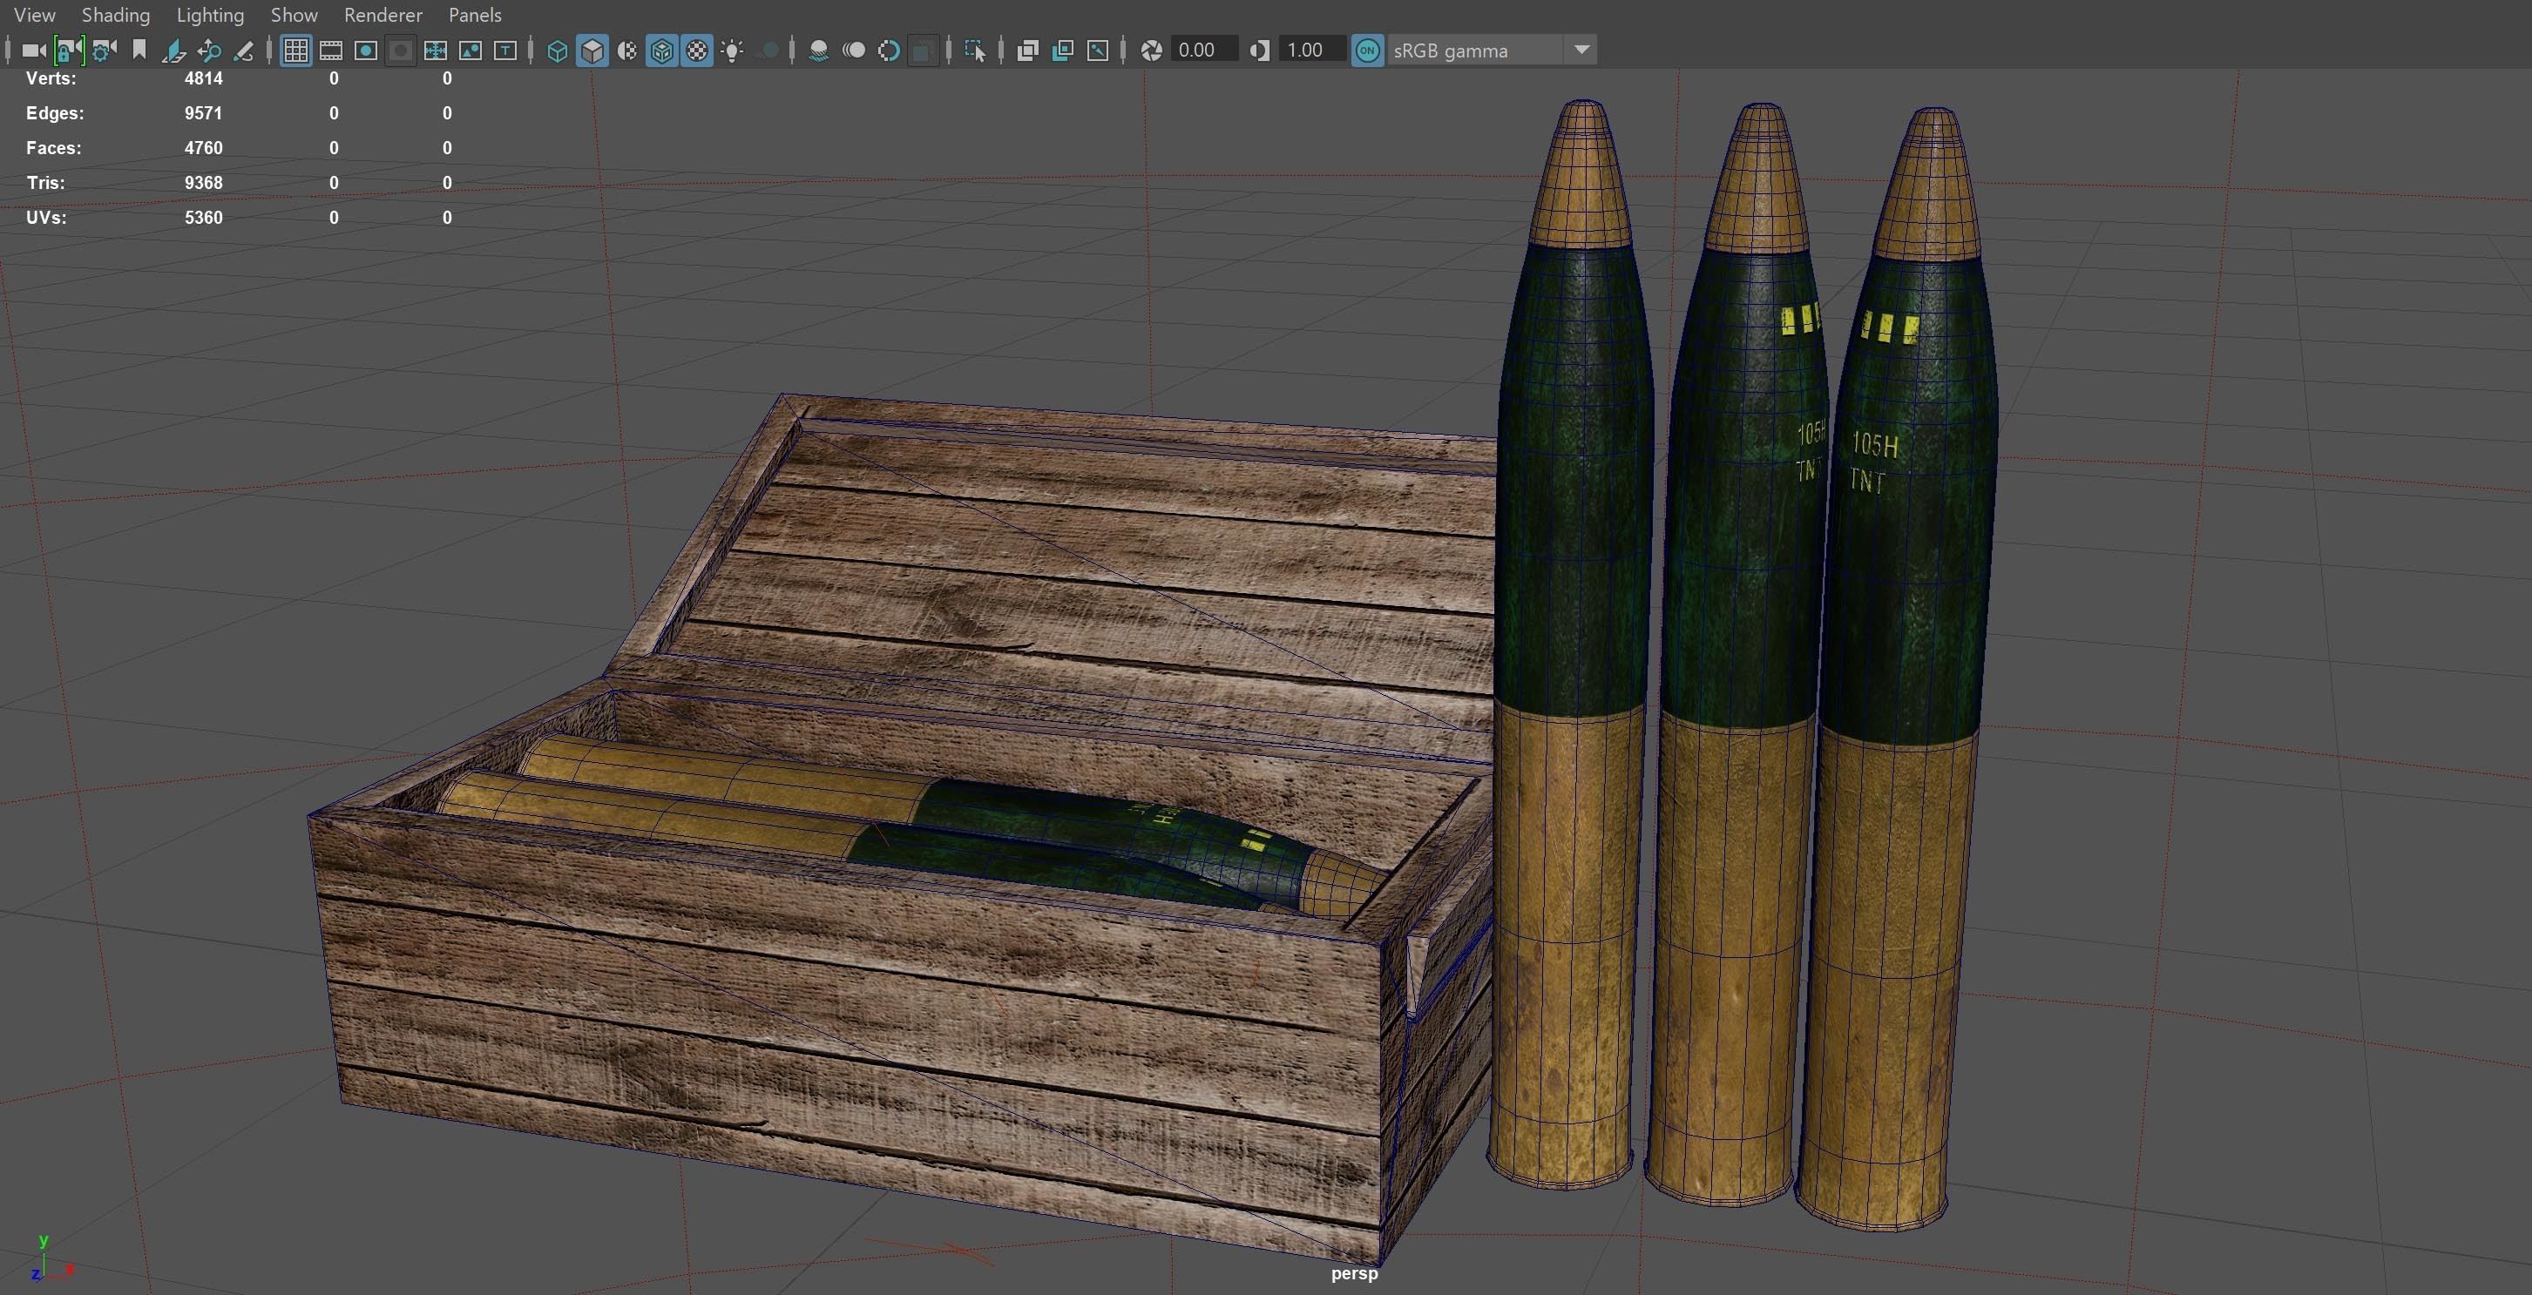Open the Shading menu

point(115,15)
